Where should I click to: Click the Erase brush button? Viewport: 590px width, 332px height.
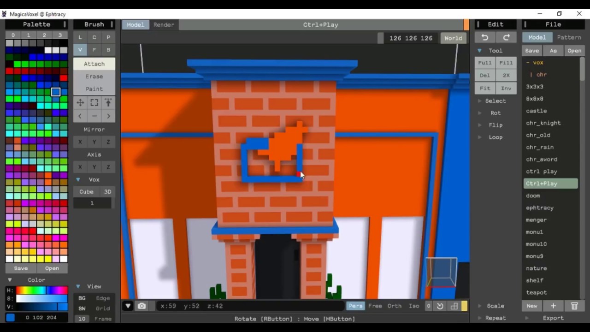coord(94,77)
